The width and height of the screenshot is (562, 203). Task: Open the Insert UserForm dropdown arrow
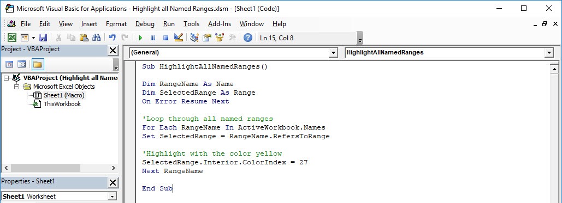[x=33, y=38]
